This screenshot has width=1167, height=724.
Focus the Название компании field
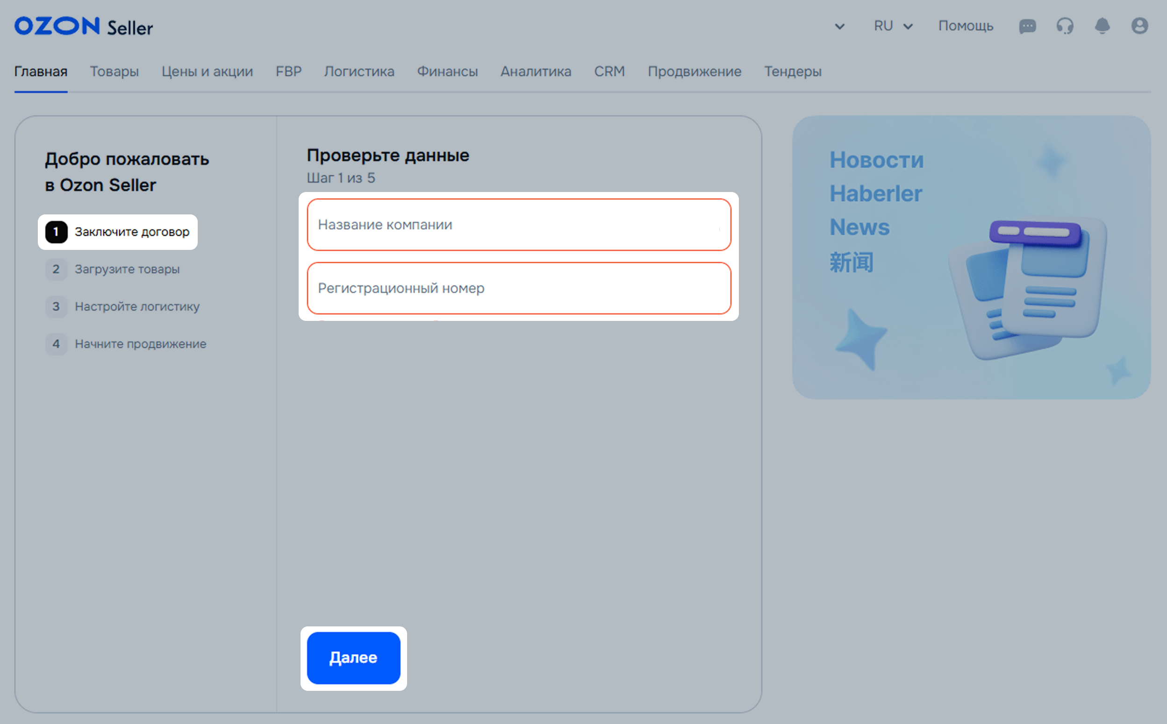[519, 225]
